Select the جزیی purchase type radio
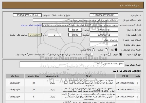Viewport: 146px width, 103px height. tap(120, 55)
